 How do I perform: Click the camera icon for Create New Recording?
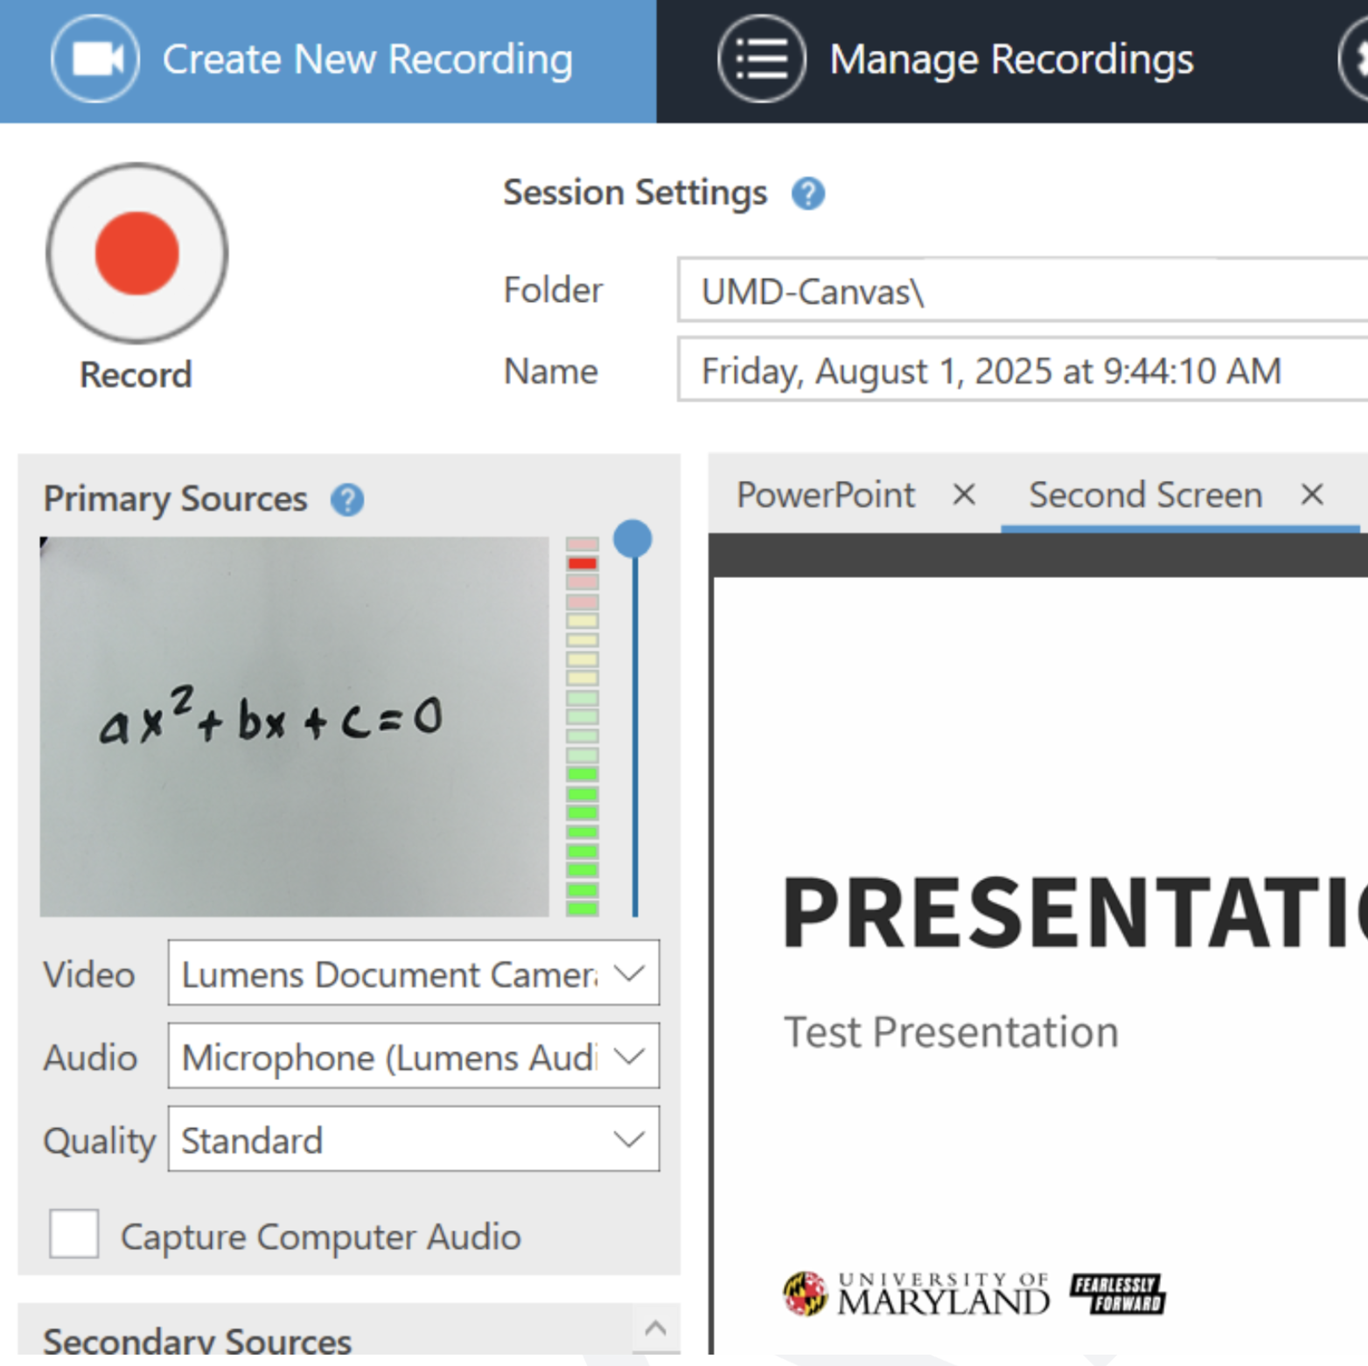pyautogui.click(x=94, y=59)
